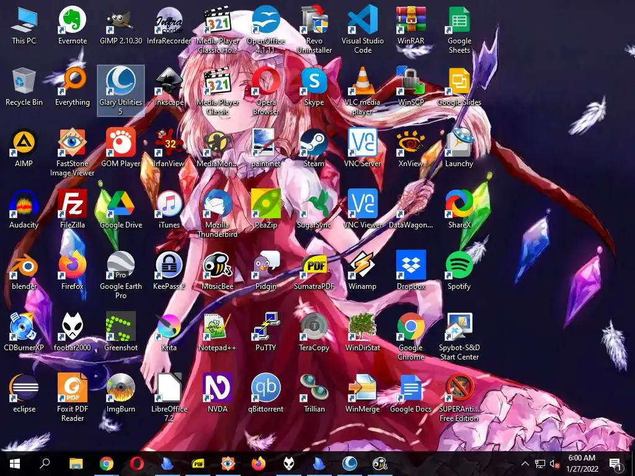Select the SugarSync shortcut

click(314, 209)
